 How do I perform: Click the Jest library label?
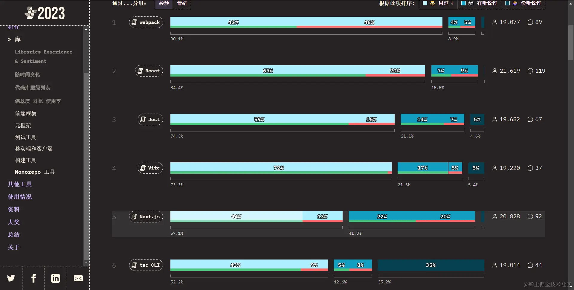pos(150,120)
